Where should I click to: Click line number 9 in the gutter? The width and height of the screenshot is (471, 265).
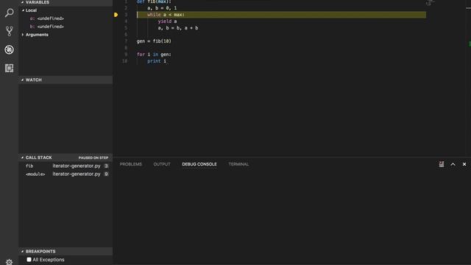(x=126, y=54)
